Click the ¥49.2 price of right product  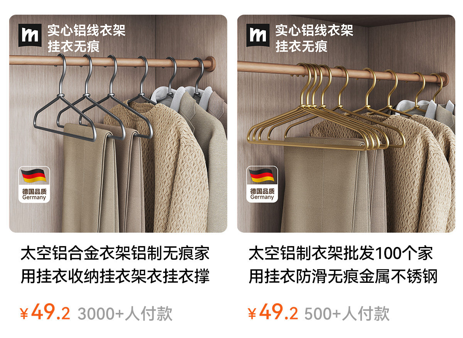(273, 313)
